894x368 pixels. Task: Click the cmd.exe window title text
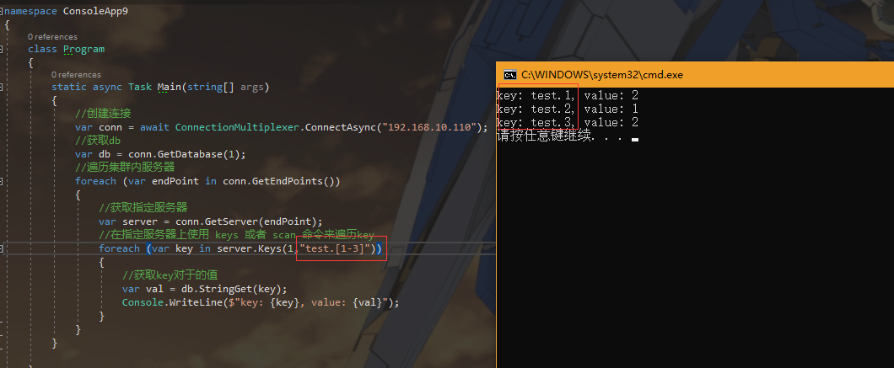point(602,75)
